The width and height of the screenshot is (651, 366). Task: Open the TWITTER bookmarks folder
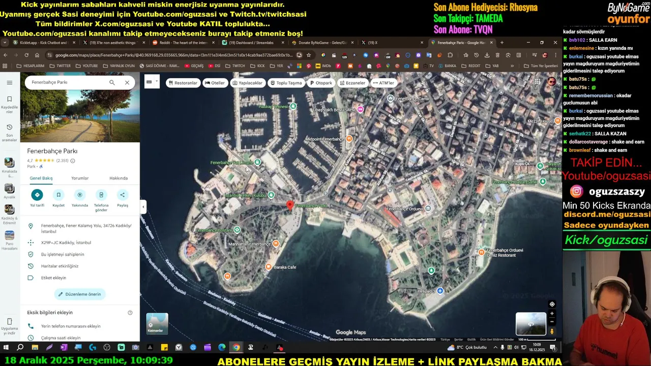(x=60, y=66)
